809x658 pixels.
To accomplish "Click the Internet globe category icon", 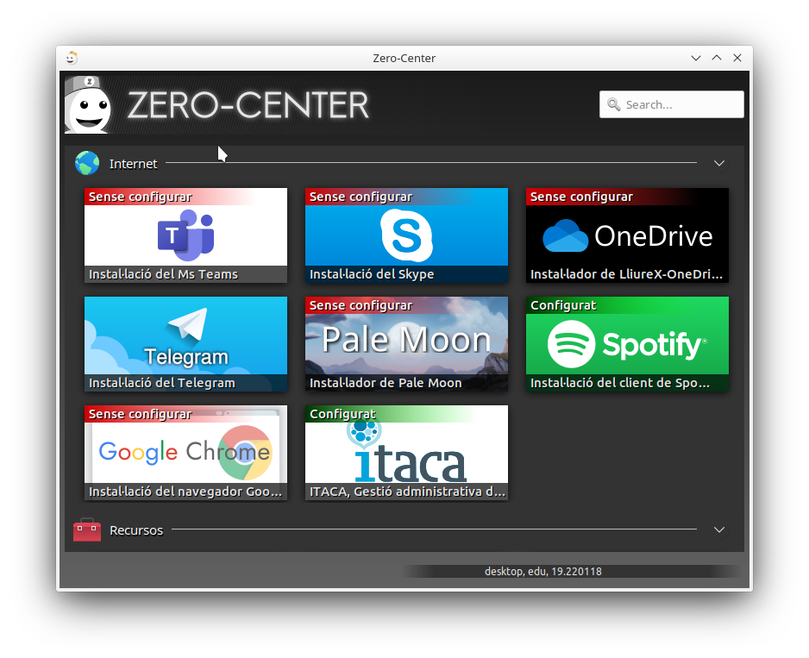I will pos(87,163).
